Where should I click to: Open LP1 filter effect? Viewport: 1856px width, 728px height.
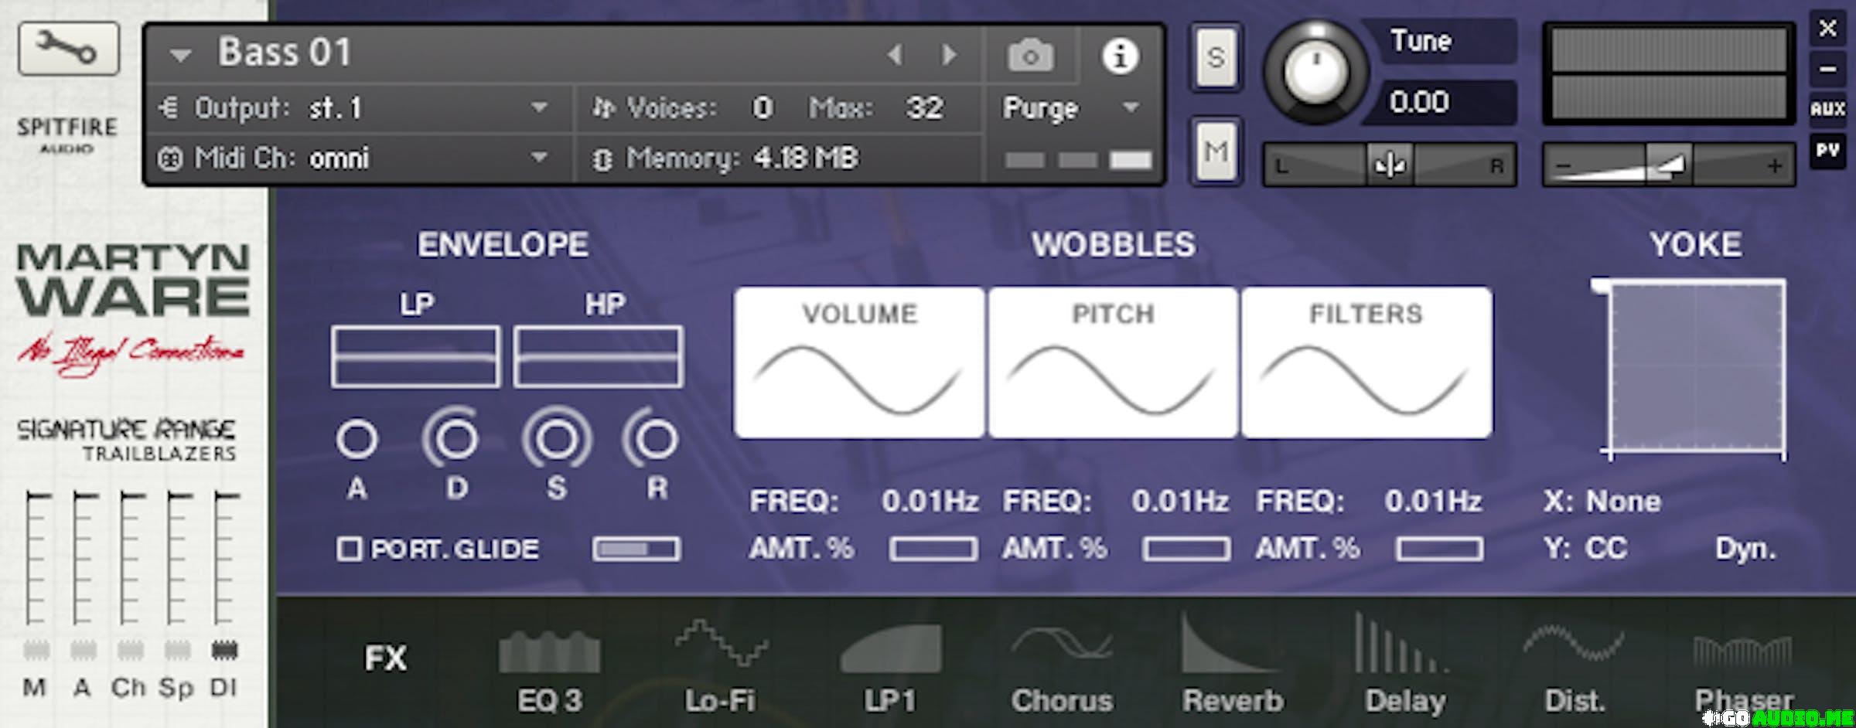pyautogui.click(x=891, y=669)
